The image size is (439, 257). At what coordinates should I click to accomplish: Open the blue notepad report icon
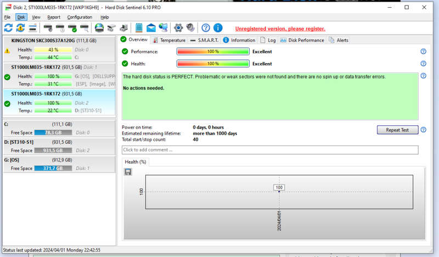[x=139, y=28]
